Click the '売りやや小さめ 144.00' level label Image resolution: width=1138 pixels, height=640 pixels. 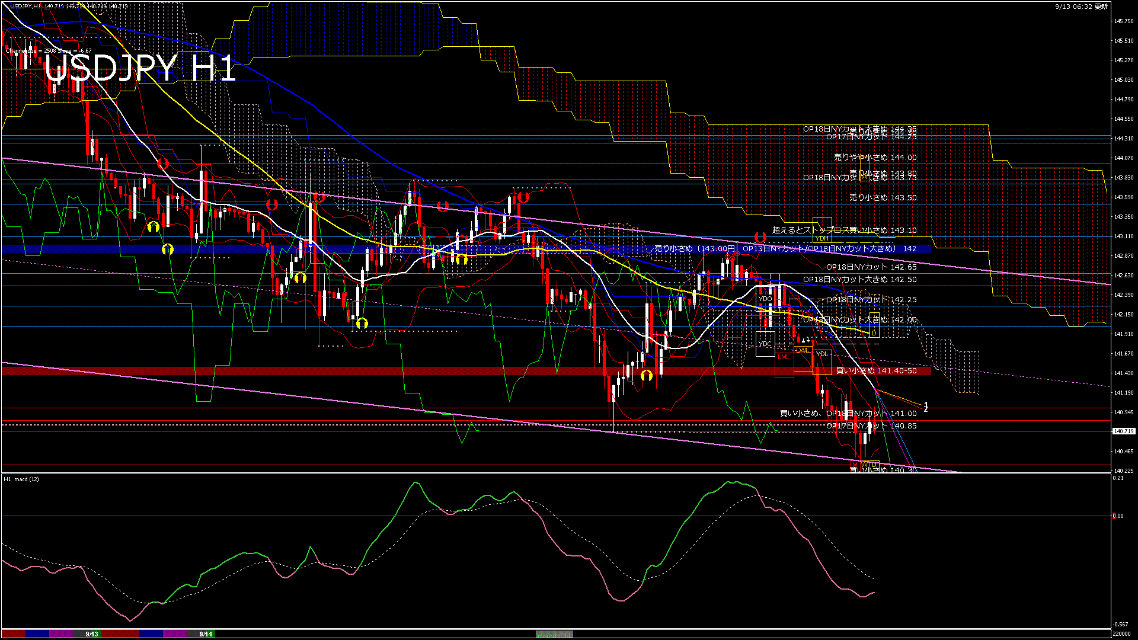[875, 158]
